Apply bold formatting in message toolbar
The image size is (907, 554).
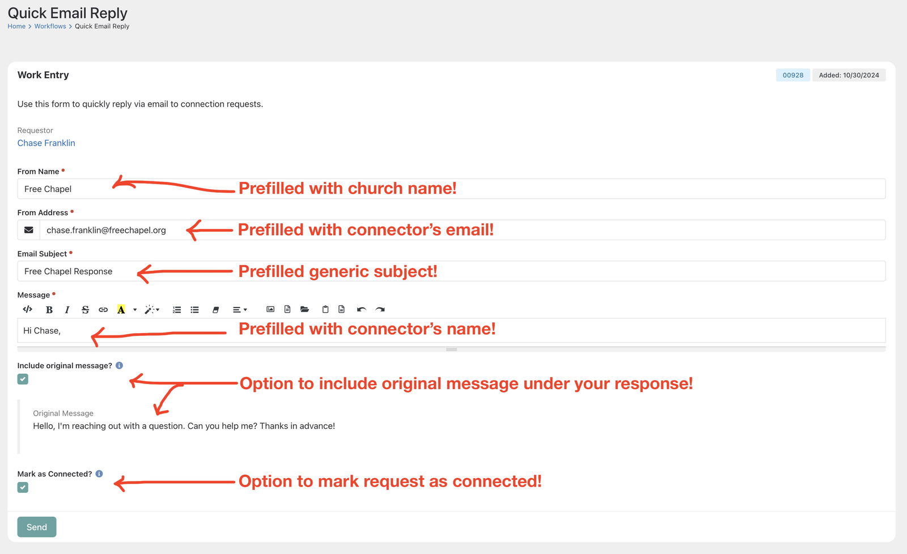point(49,309)
